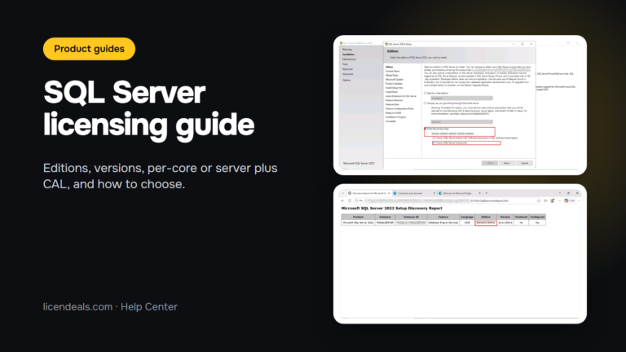The height and width of the screenshot is (352, 626).
Task: Open the Copilot Chat button in Edge
Action: pos(570,200)
